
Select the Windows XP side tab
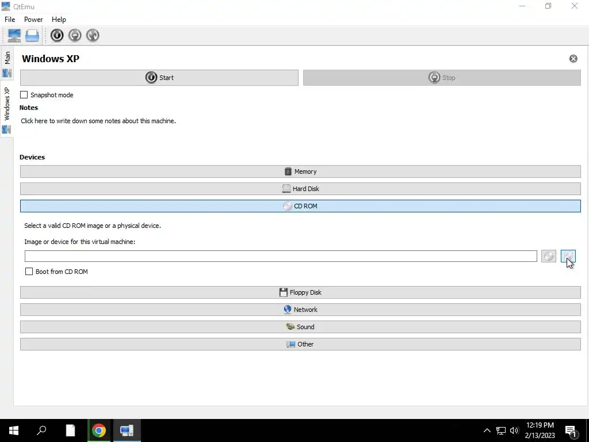[x=7, y=109]
